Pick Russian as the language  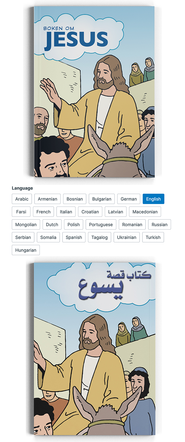(160, 225)
